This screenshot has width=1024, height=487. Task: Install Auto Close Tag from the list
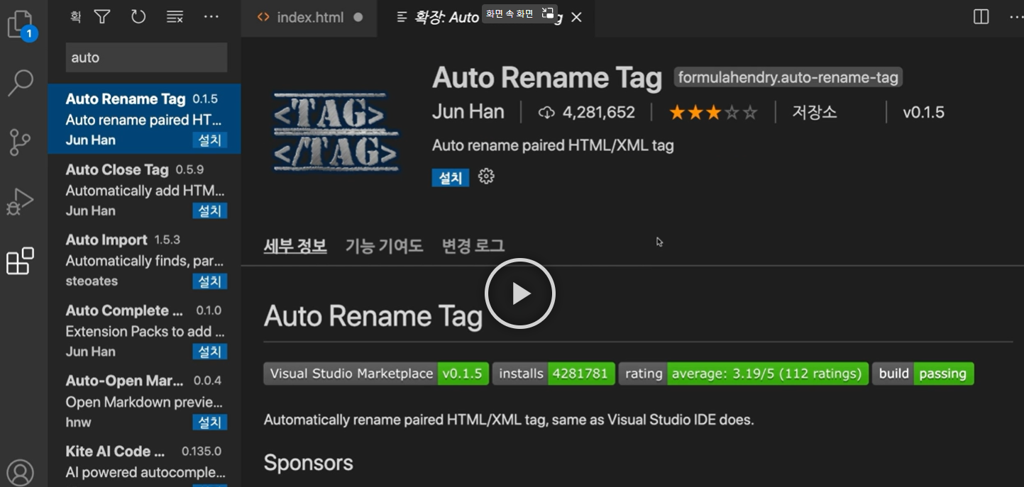pos(210,211)
